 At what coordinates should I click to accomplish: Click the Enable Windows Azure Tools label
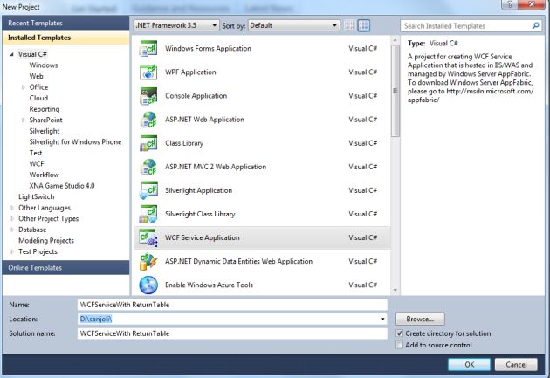209,285
